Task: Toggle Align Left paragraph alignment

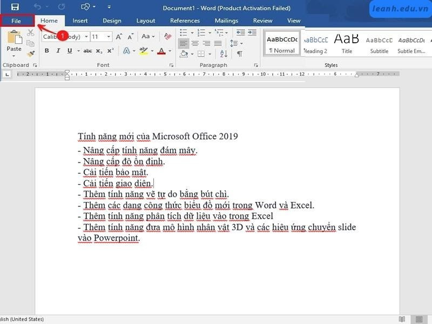Action: (x=184, y=43)
